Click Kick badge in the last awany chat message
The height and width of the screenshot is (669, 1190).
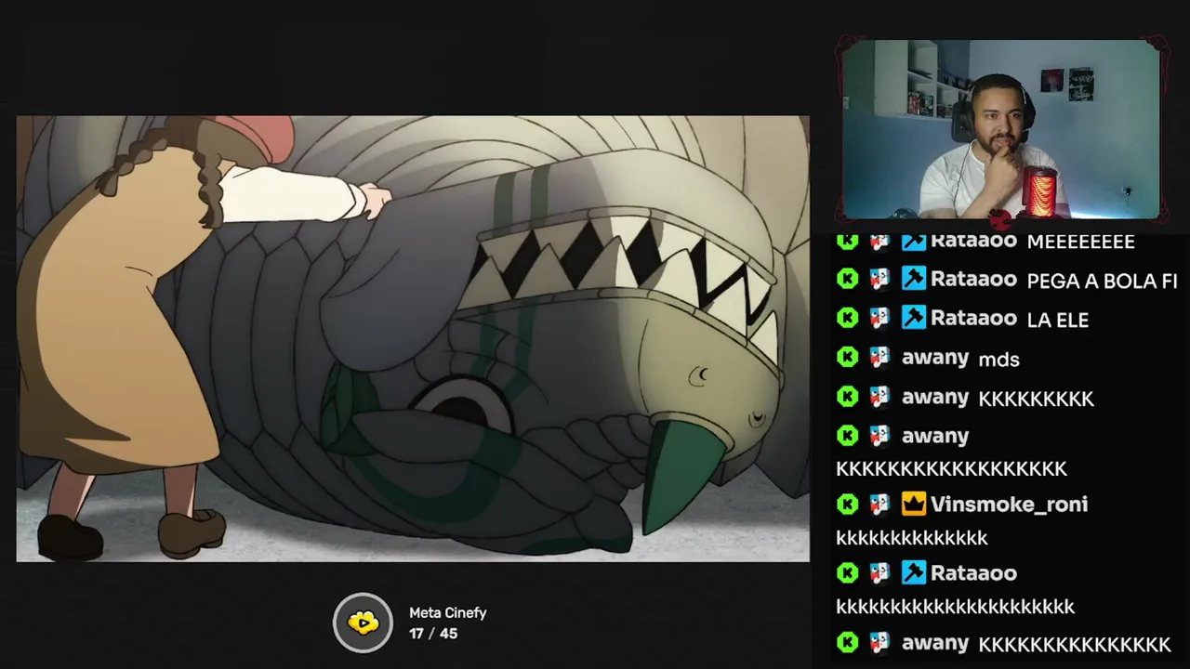(847, 642)
